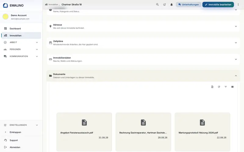This screenshot has height=152, width=244.
Task: Open Angebot Fensteraustausch.pdf document card
Action: click(x=84, y=132)
